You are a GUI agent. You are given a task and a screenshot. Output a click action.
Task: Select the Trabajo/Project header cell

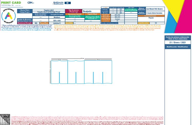click(x=25, y=12)
